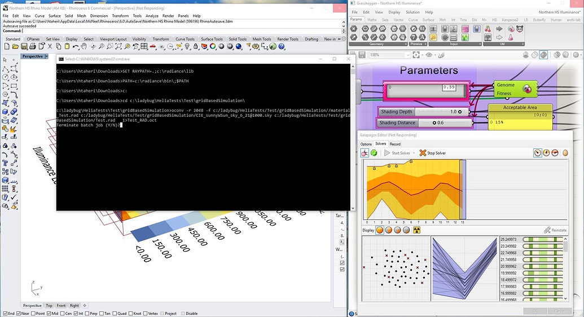
Task: Click the radiation symbol display icon
Action: [417, 230]
